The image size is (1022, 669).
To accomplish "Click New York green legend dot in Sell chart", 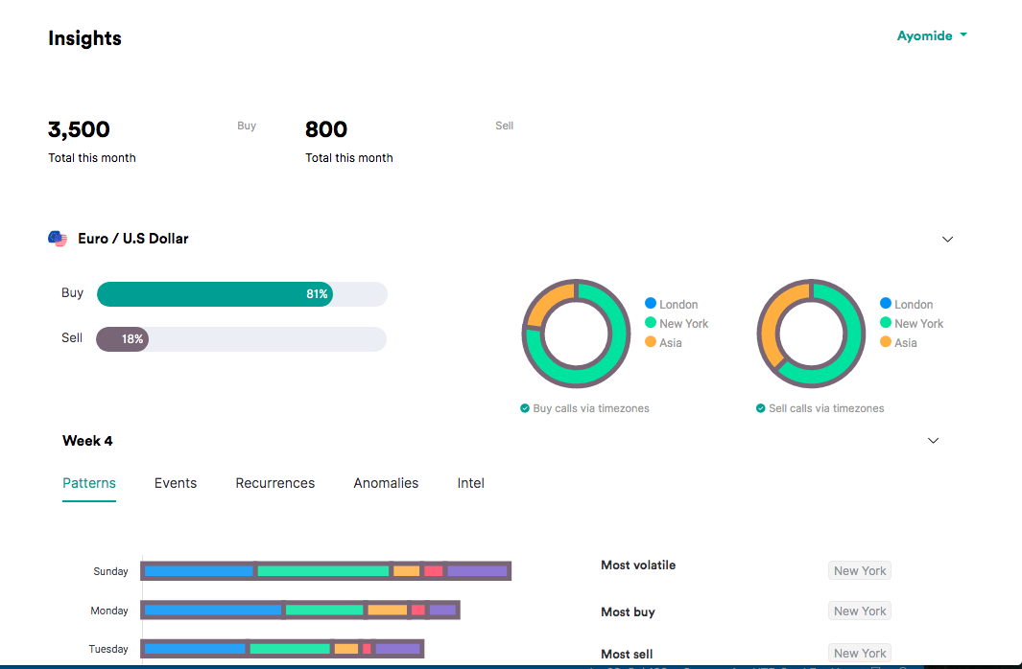I will pyautogui.click(x=885, y=323).
